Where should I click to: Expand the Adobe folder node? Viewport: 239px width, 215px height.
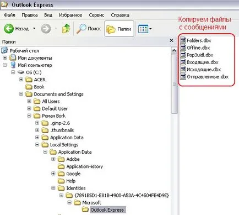coord(53,159)
